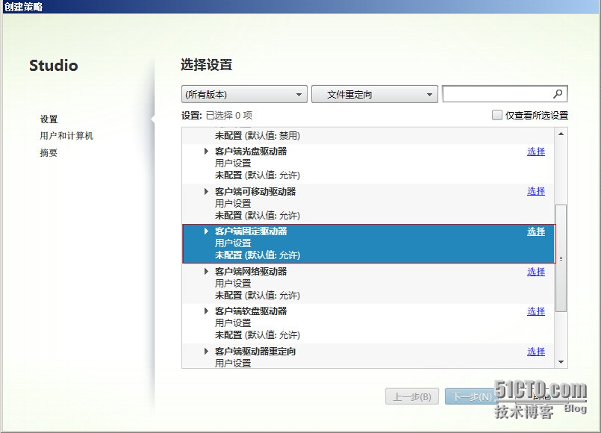This screenshot has height=433, width=601.
Task: Expand 客户端软盘驱动器 setting
Action: pos(206,311)
